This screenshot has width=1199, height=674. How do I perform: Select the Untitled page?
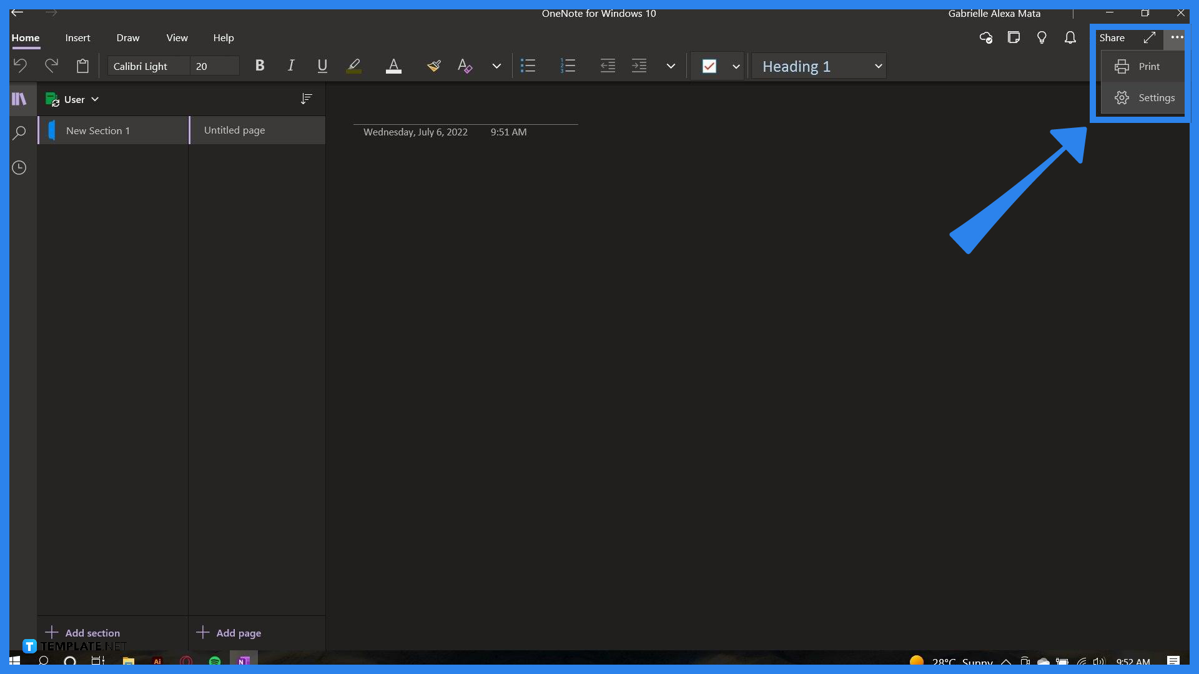click(x=234, y=130)
